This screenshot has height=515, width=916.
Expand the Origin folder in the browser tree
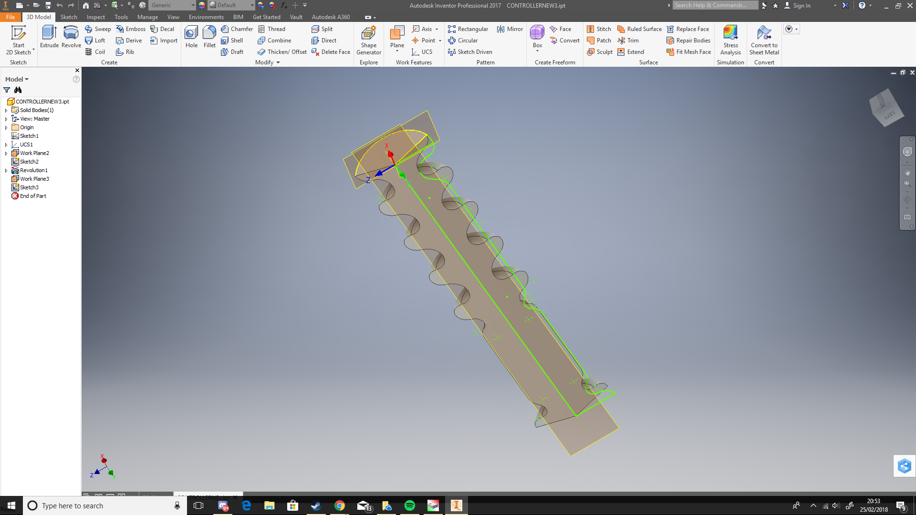click(x=5, y=127)
